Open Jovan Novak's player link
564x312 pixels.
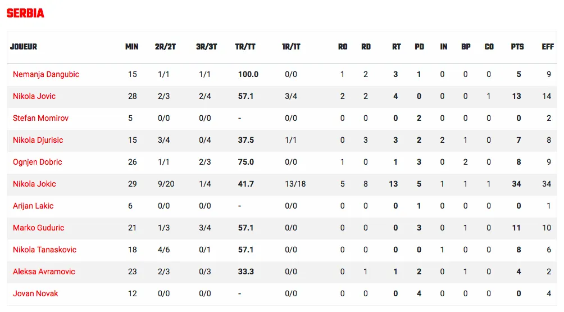[x=35, y=293]
